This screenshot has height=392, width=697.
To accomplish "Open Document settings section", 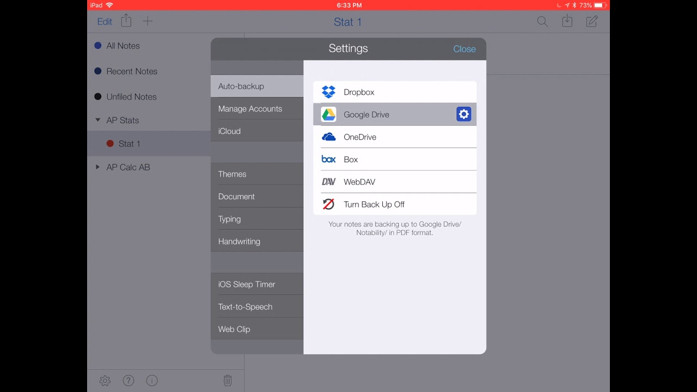I will click(257, 197).
